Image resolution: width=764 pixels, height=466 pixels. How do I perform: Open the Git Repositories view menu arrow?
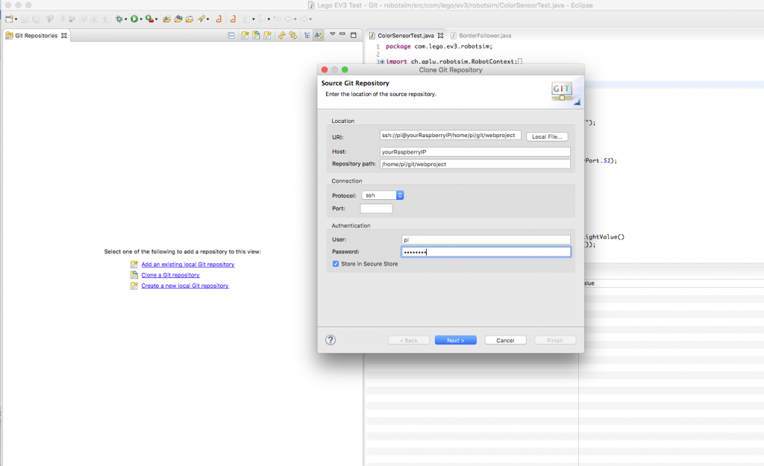[332, 35]
